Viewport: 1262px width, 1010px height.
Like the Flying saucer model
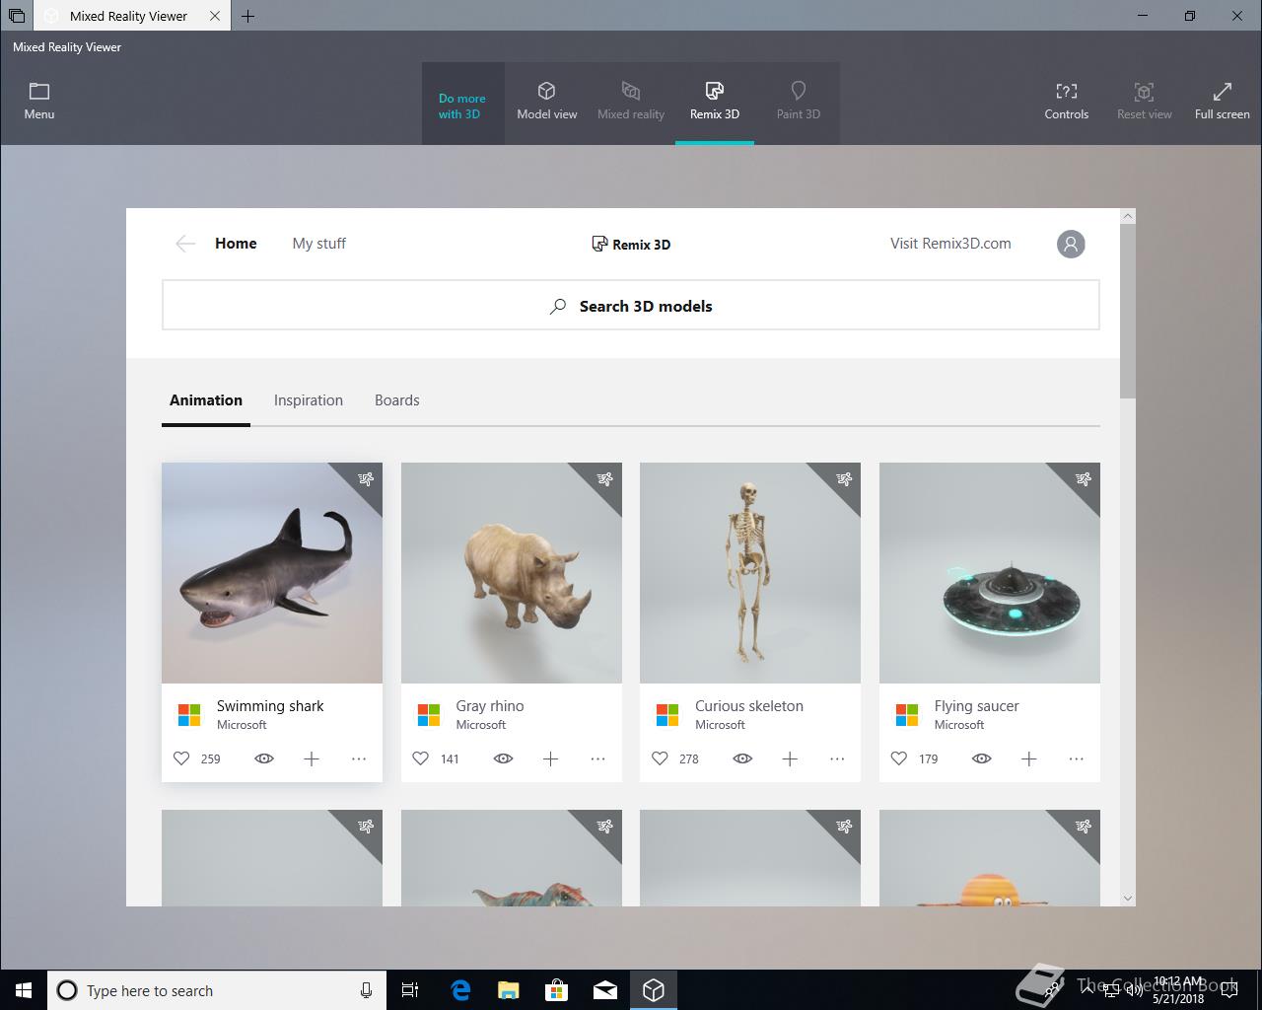coord(899,758)
